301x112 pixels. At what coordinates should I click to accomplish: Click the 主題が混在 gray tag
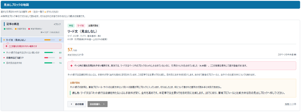(x=93, y=26)
